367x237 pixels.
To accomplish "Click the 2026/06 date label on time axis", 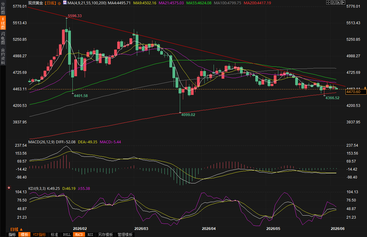I will click(x=338, y=229).
